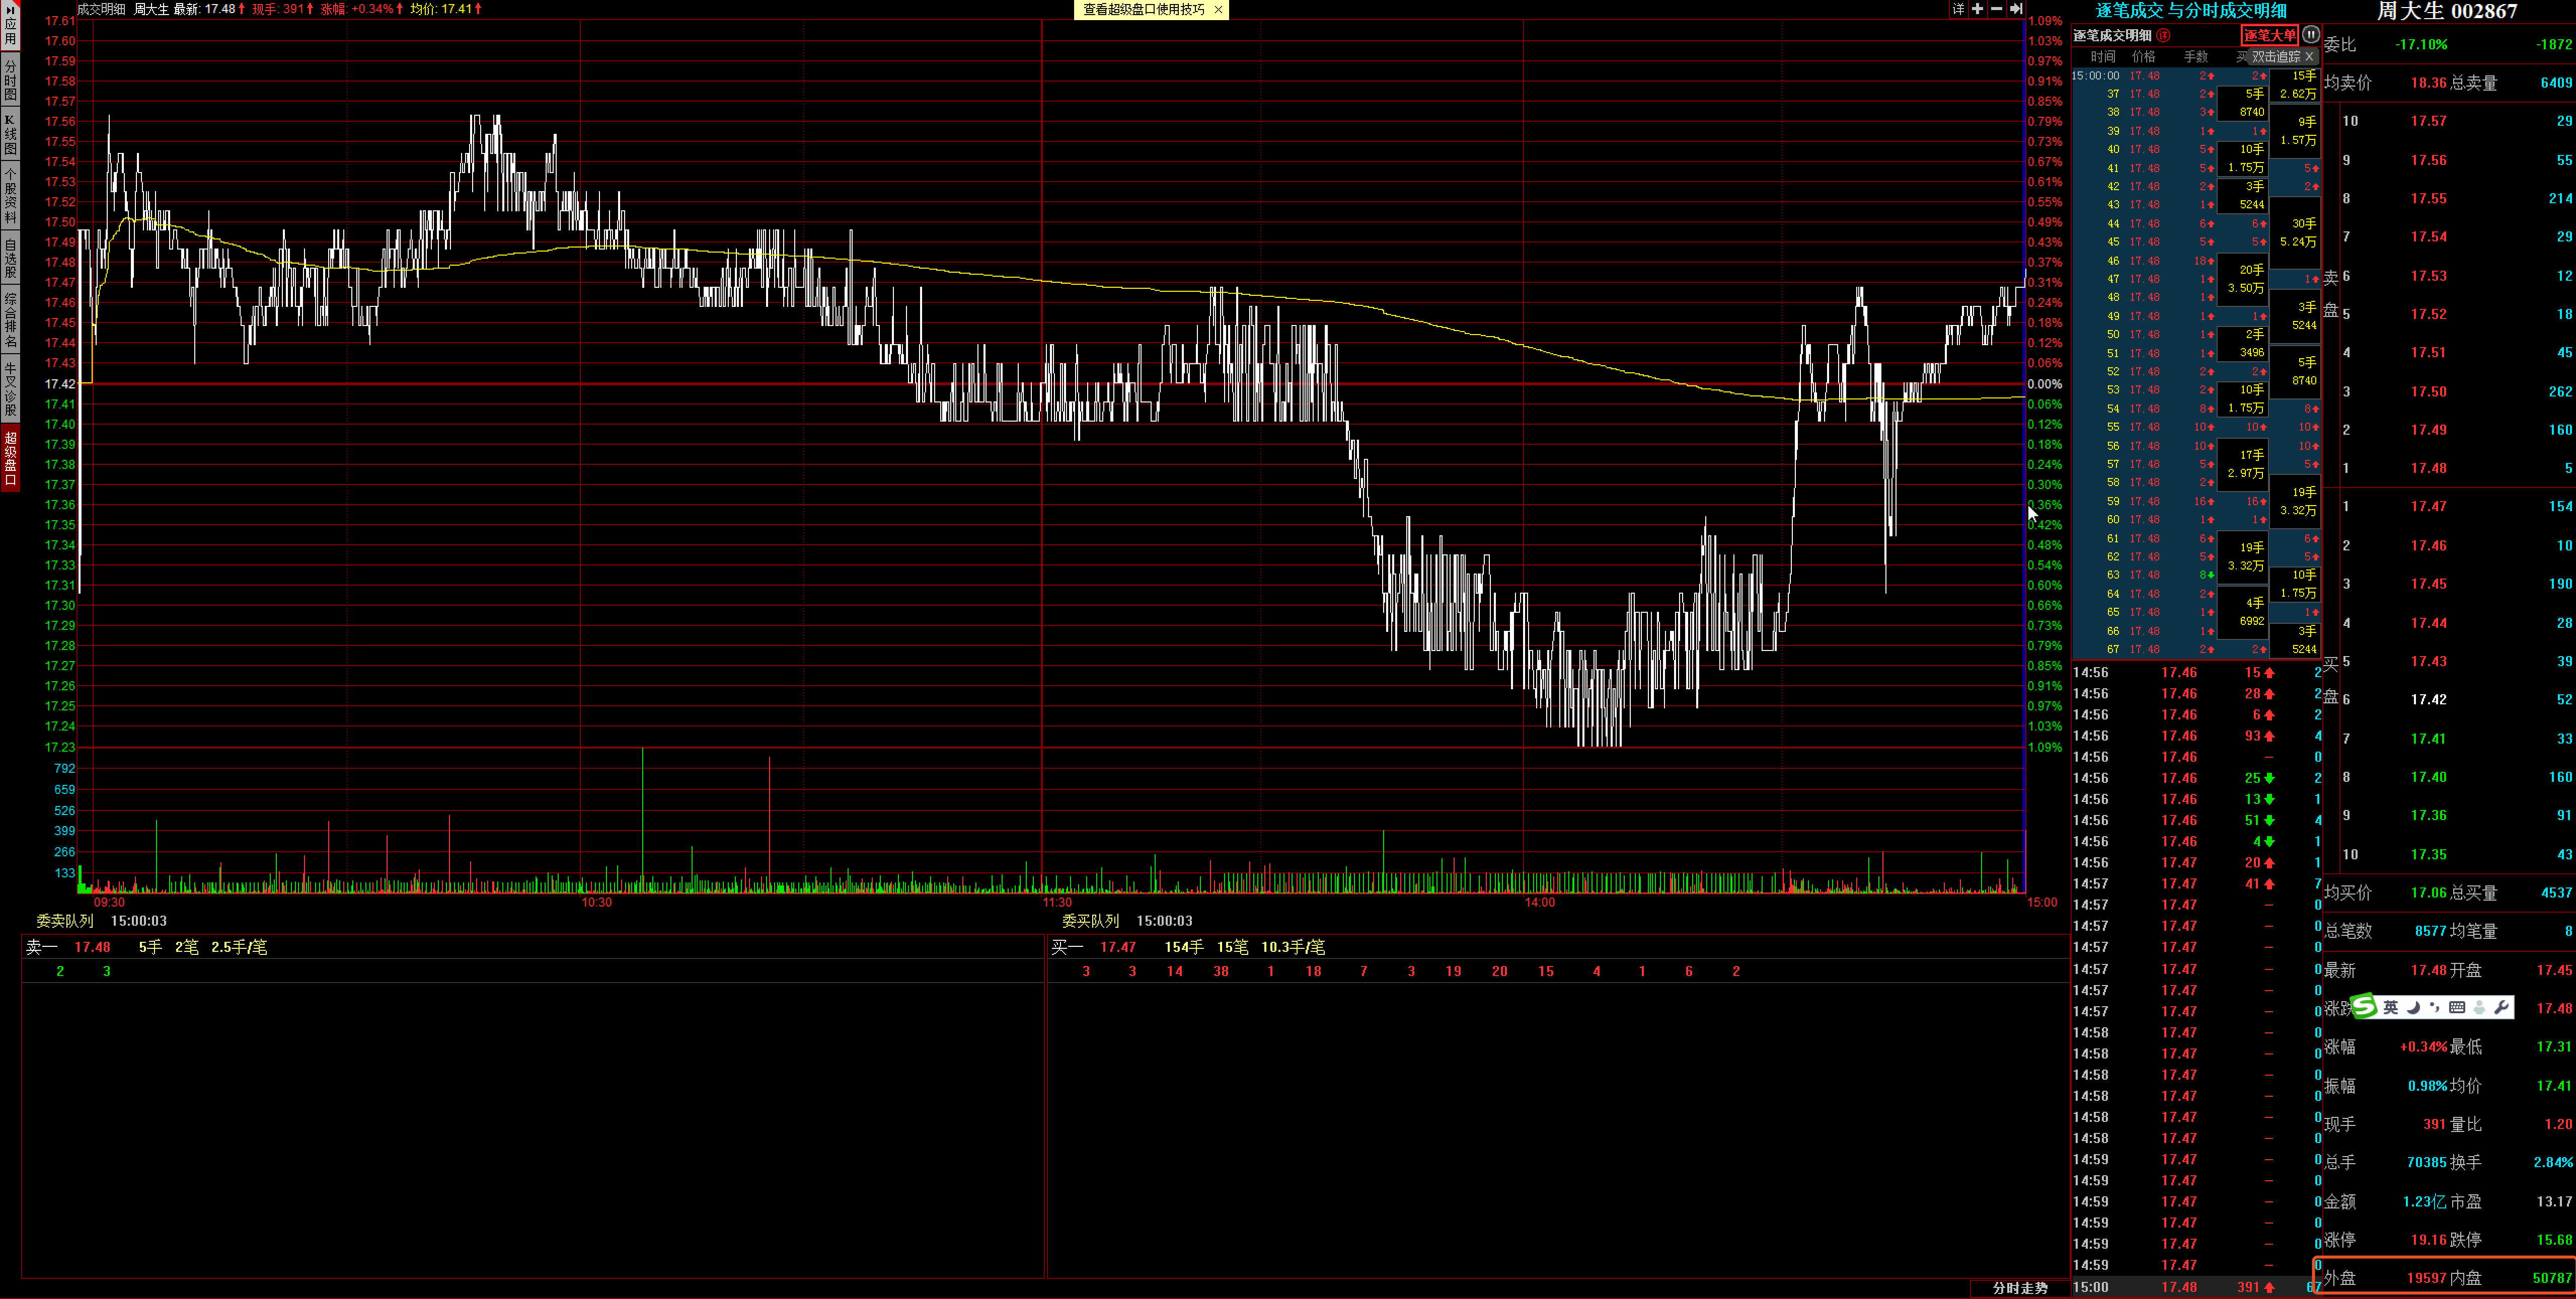The image size is (2576, 1299).
Task: Click the plus zoom-in chart icon
Action: coord(1978,9)
